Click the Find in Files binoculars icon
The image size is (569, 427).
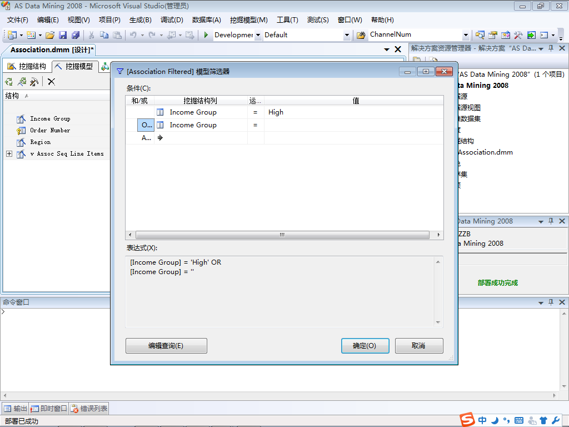361,35
